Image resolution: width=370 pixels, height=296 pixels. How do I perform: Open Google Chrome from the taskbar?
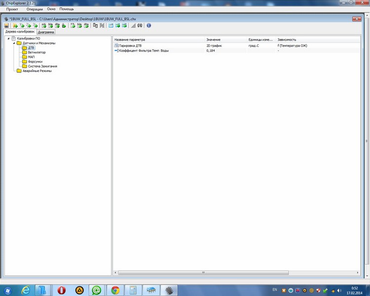[x=115, y=290]
